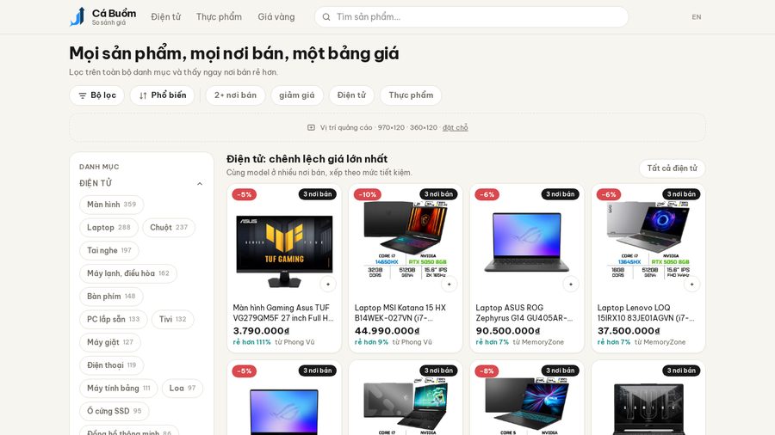Select the Laptop category chip
The width and height of the screenshot is (775, 435).
(x=108, y=227)
